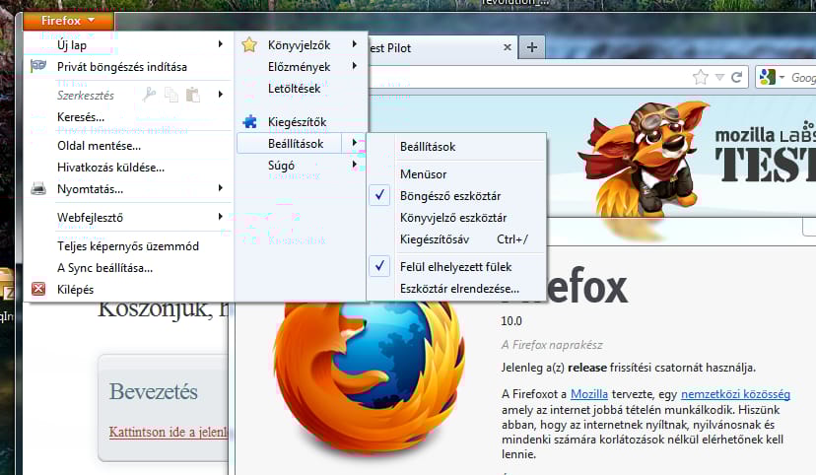Open the address bar history dropdown arrow
816x475 pixels.
tap(719, 78)
